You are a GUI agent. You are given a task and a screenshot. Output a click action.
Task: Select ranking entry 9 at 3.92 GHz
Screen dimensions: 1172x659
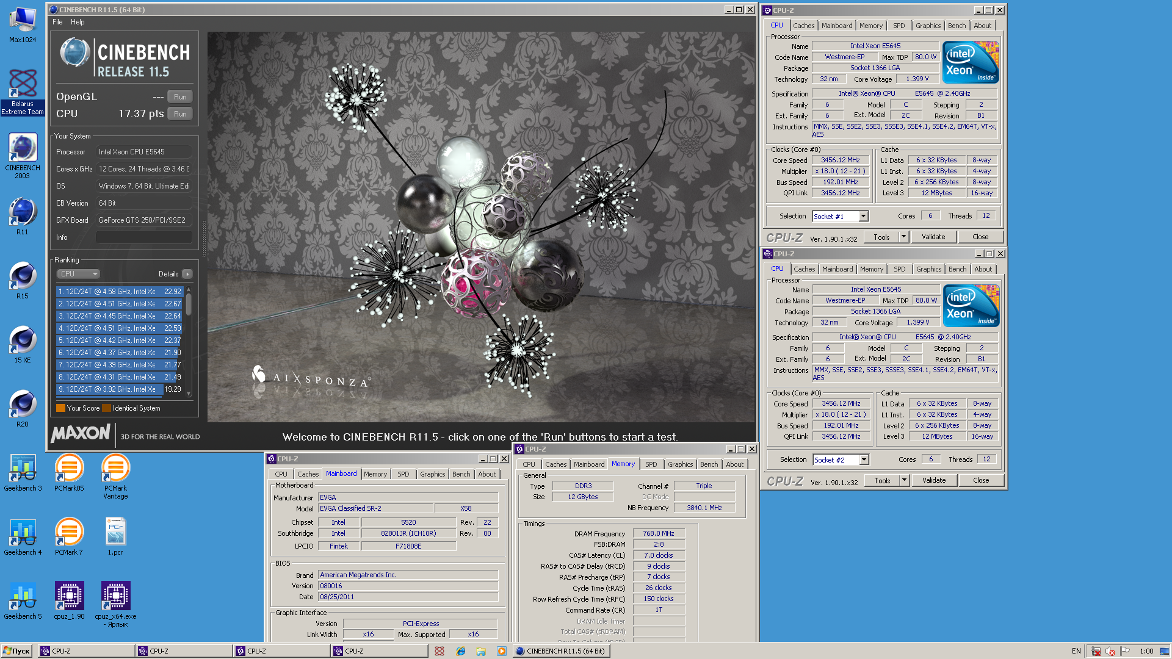(120, 389)
